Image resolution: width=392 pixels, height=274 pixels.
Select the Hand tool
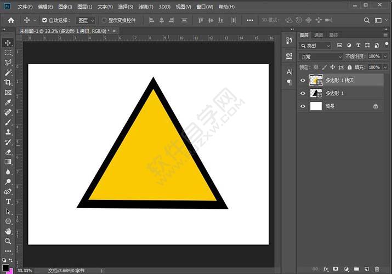[8, 231]
